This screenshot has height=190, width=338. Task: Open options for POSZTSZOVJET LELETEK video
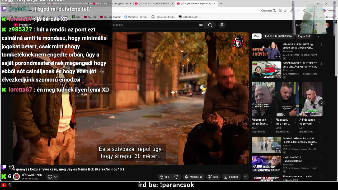[321, 64]
